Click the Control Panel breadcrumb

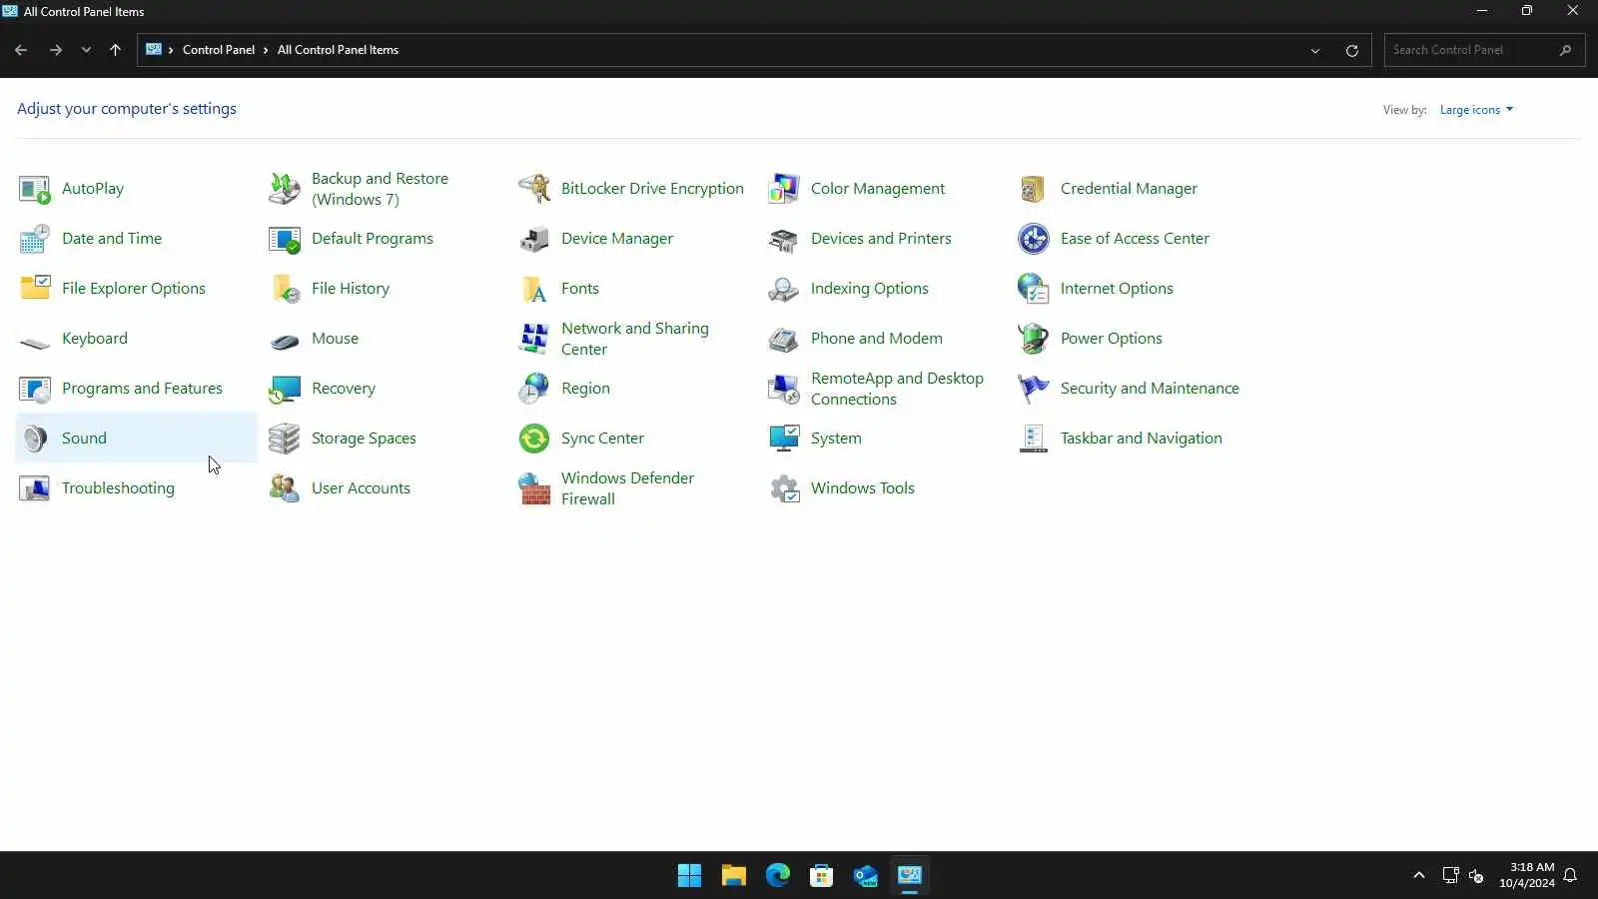tap(219, 50)
